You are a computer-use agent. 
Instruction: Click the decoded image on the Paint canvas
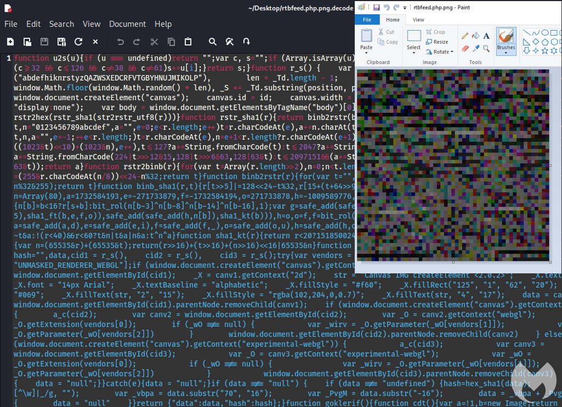453,165
